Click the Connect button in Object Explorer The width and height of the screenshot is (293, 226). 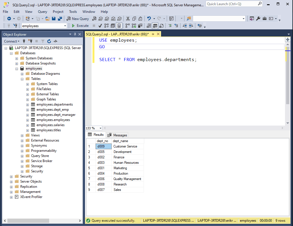(11, 41)
